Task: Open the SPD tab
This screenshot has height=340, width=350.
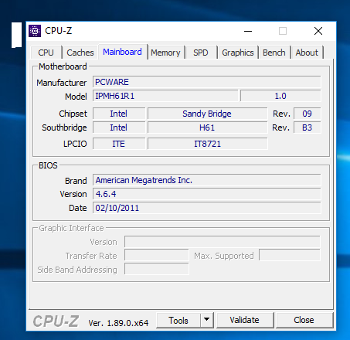Action: (x=201, y=53)
